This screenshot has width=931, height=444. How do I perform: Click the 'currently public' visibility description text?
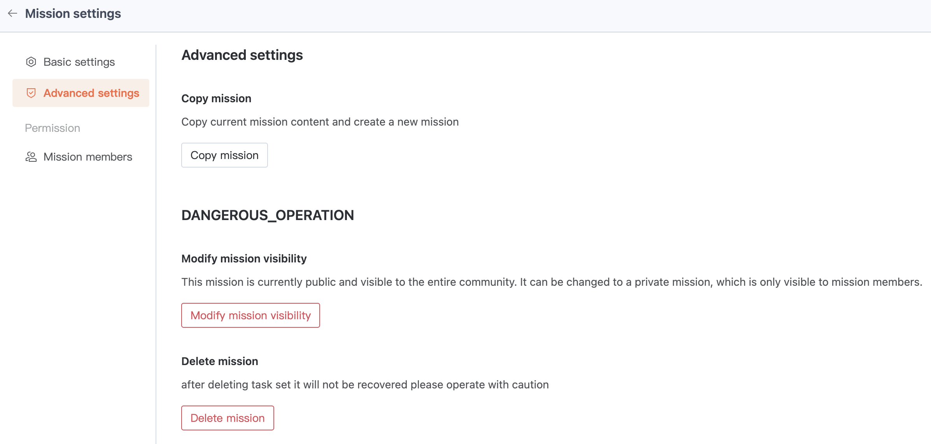[x=551, y=282]
